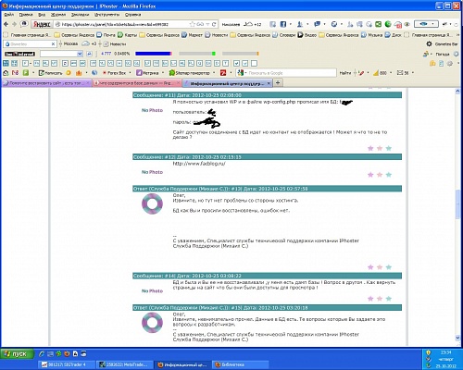The width and height of the screenshot is (463, 370).
Task: Open the Маркет bookmark
Action: click(192, 35)
